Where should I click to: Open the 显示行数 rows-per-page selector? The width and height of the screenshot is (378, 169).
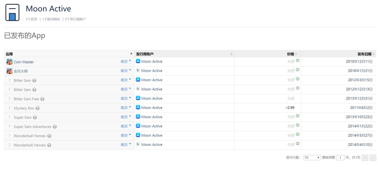[312, 158]
